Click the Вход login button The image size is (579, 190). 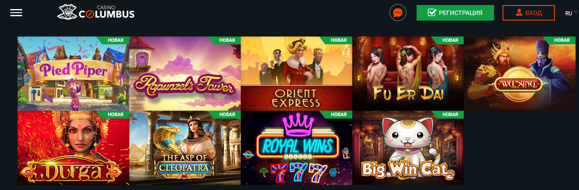point(529,13)
